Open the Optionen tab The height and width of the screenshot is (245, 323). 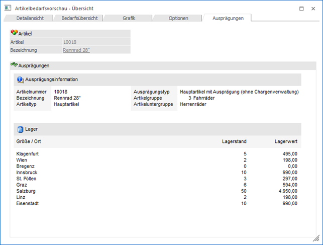[x=178, y=18]
